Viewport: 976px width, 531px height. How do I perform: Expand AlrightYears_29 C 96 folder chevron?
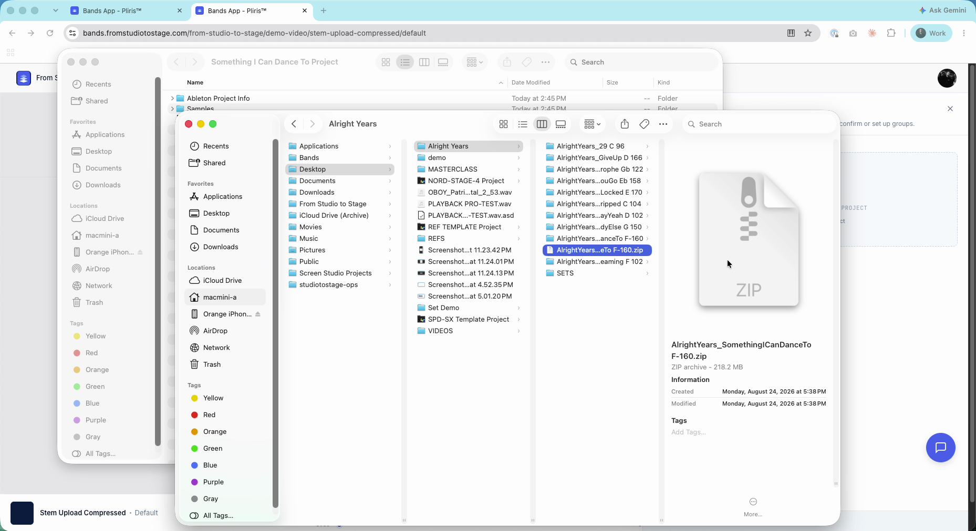[x=647, y=146]
